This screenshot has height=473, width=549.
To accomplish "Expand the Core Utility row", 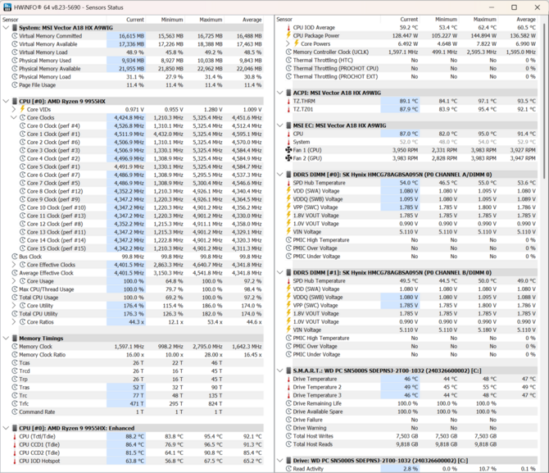I will click(x=14, y=306).
